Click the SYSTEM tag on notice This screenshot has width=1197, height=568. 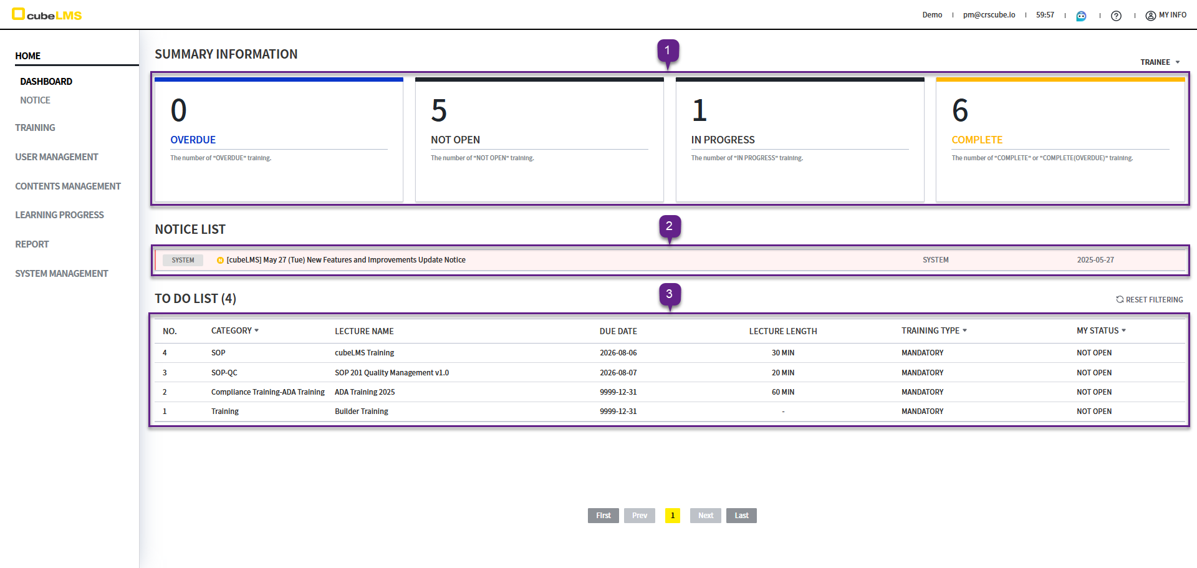[183, 261]
